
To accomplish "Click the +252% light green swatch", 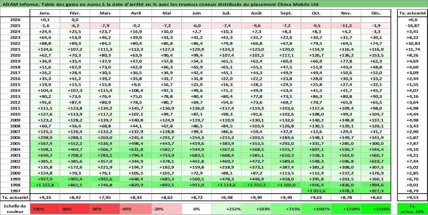I will pos(226,209).
